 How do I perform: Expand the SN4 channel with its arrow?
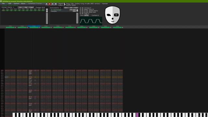click(123, 28)
